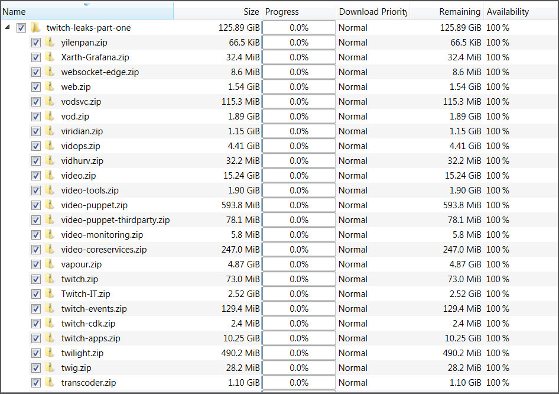The image size is (559, 394).
Task: Click the twitch-leaks-part-one folder icon
Action: pos(35,27)
